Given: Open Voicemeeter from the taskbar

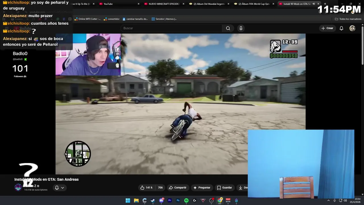Looking at the screenshot, I should click(228, 200).
